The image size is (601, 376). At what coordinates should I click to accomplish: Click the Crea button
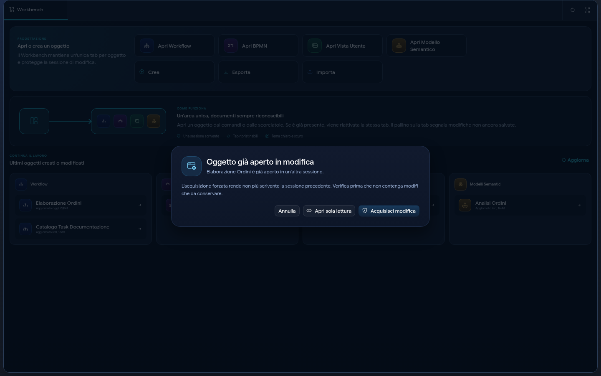click(174, 72)
